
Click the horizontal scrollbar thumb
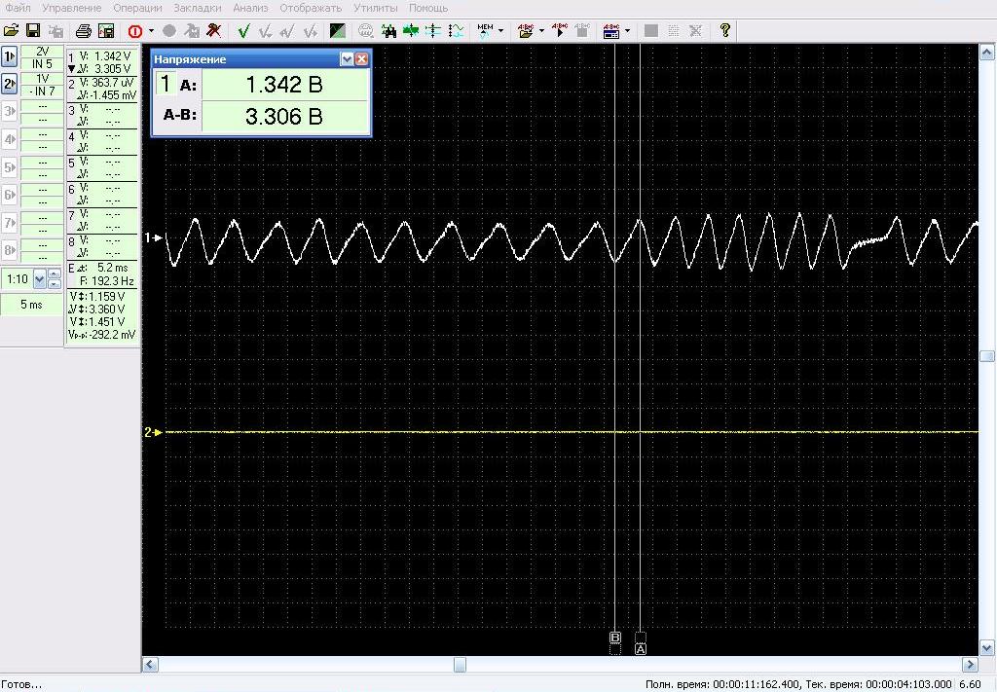click(x=460, y=665)
